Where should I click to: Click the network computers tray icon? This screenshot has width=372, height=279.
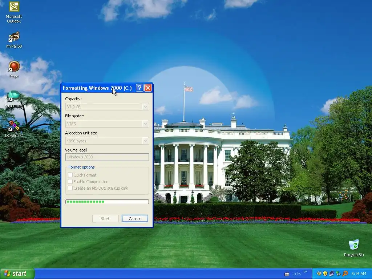tap(332, 274)
